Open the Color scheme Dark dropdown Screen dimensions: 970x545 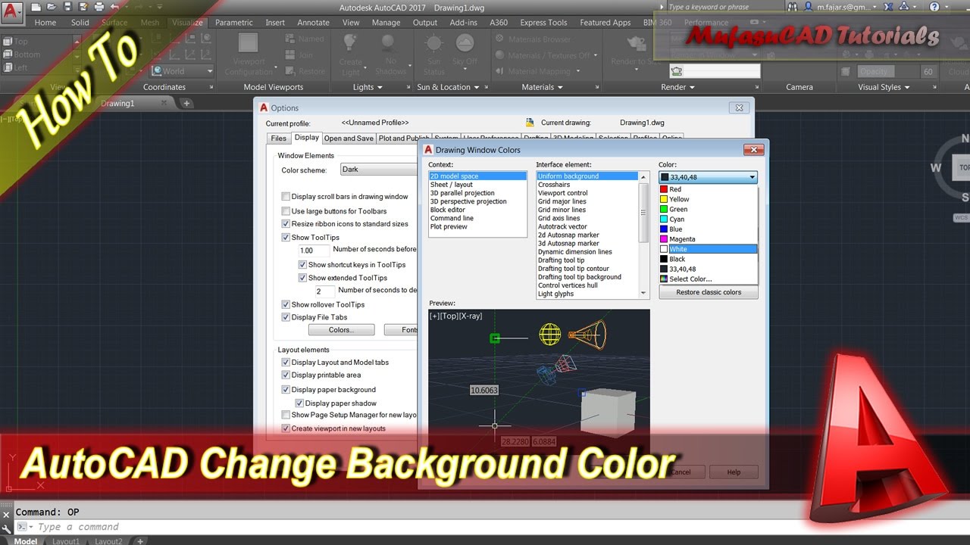click(x=379, y=170)
